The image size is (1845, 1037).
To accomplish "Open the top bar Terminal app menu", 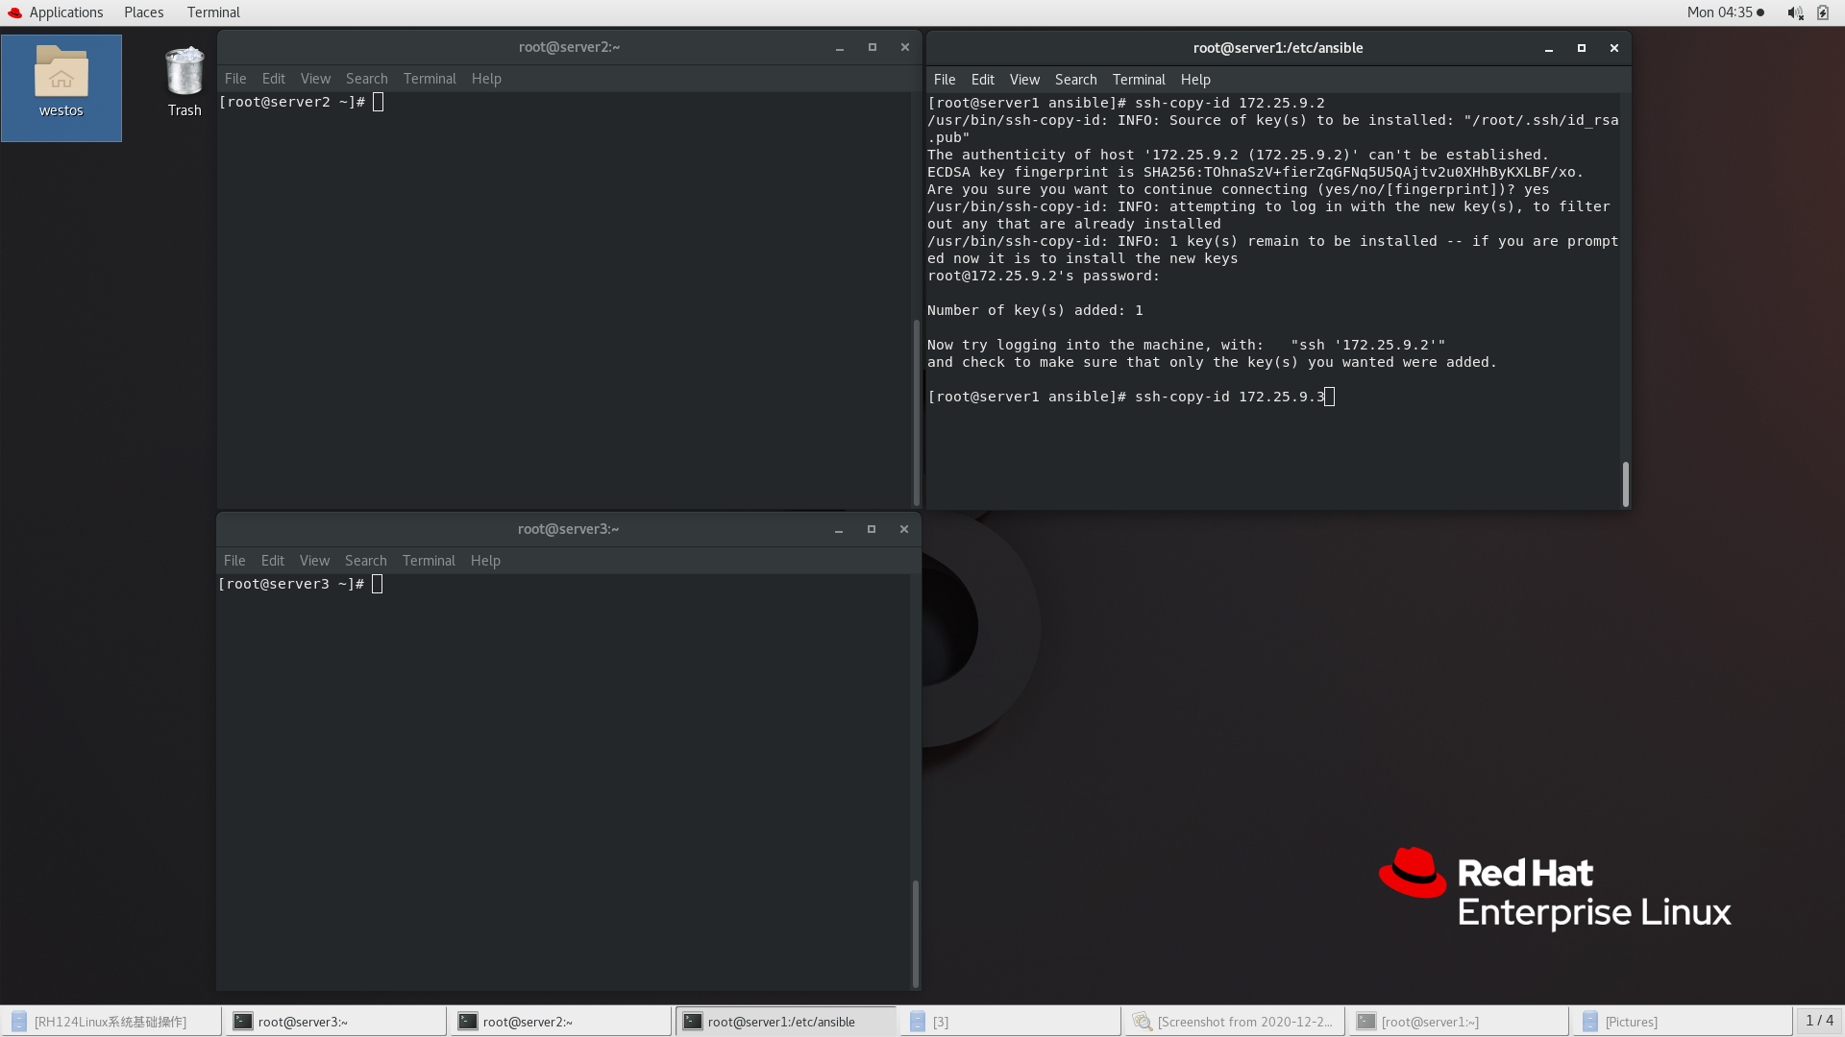I will coord(213,12).
